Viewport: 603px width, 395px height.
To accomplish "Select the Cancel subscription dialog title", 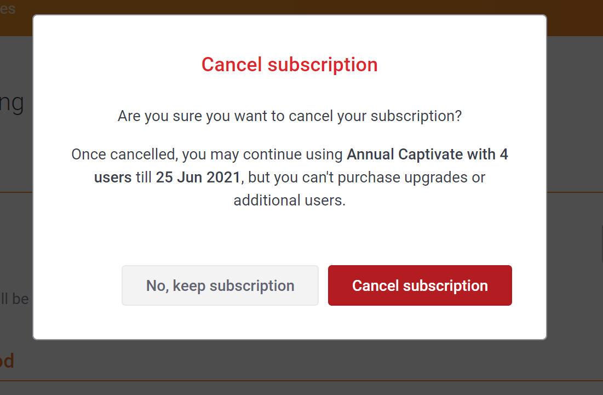I will (x=289, y=64).
